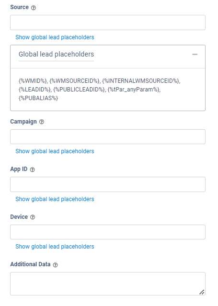Click the Additional Data help icon
Screen dimensions: 218x306
pos(56,265)
